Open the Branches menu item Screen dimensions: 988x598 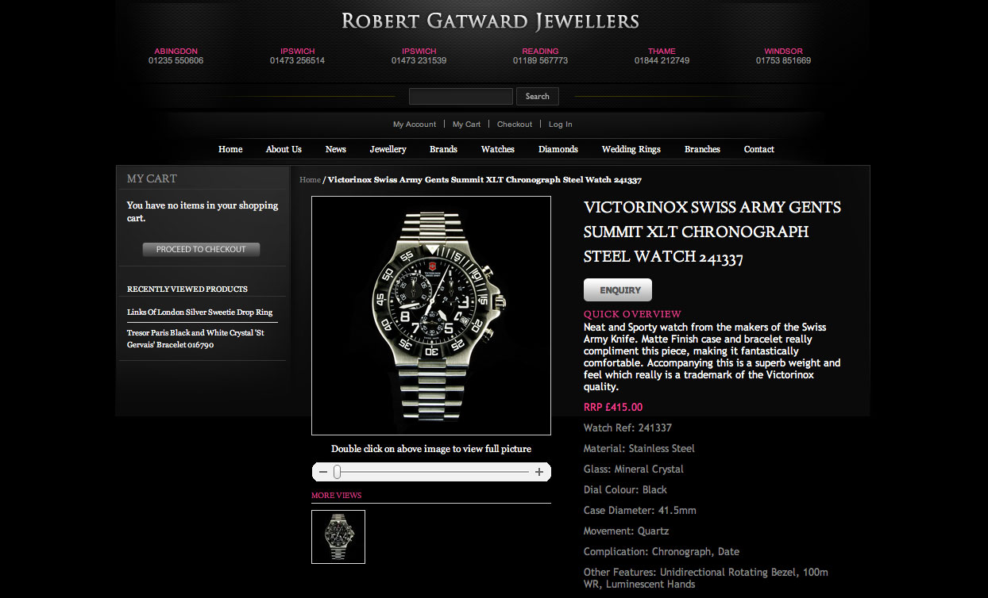point(702,149)
